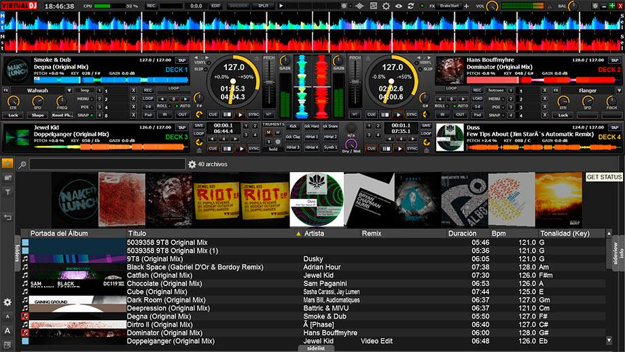Open the folders side tab

pos(17,253)
